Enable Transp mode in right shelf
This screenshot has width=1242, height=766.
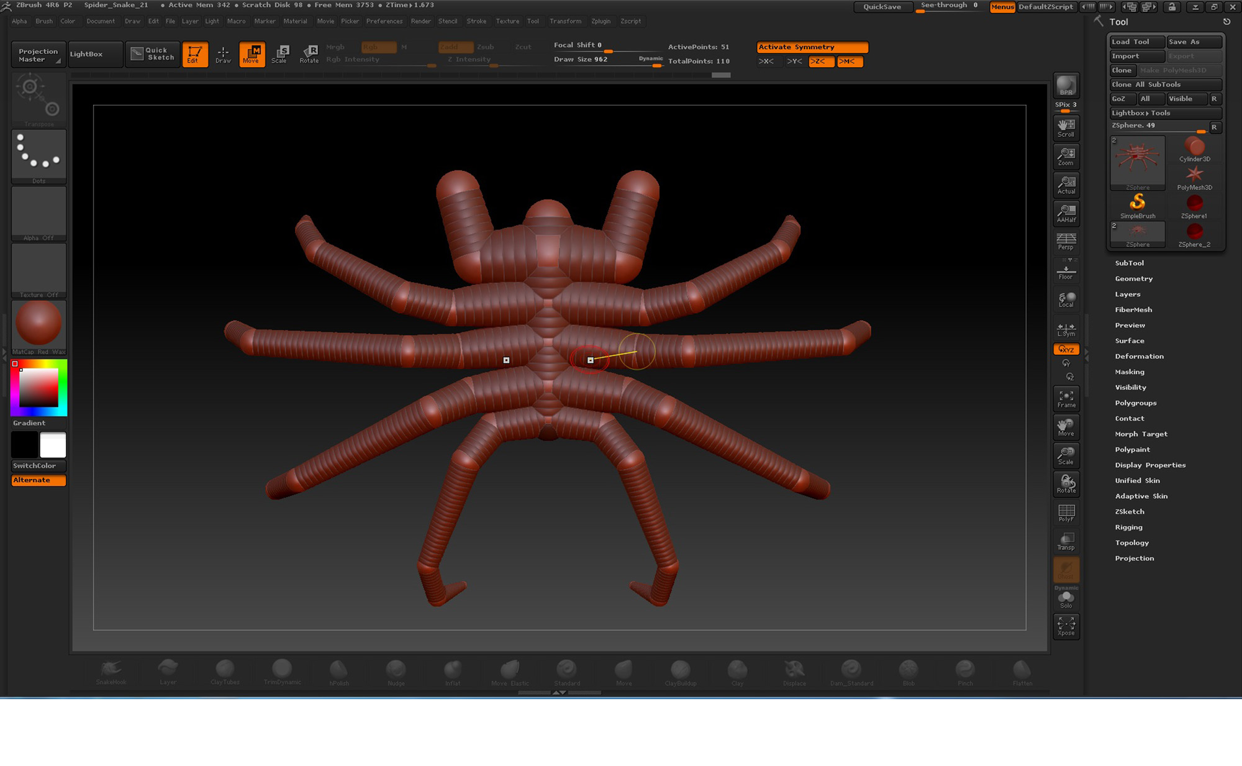pos(1066,540)
